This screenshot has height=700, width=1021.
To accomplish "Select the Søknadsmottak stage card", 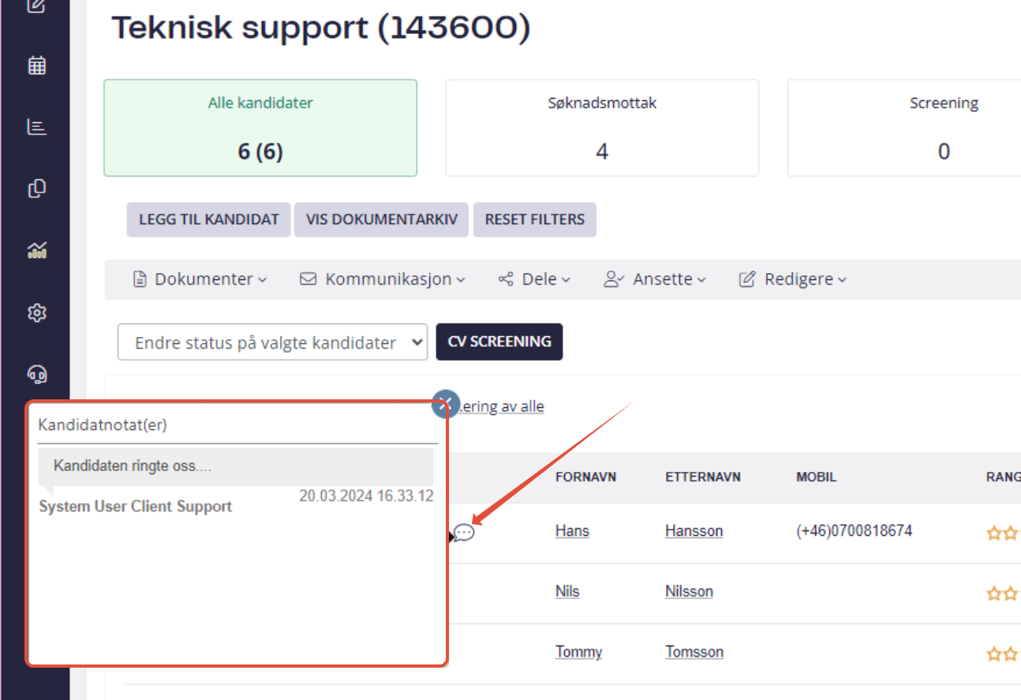I will click(602, 128).
